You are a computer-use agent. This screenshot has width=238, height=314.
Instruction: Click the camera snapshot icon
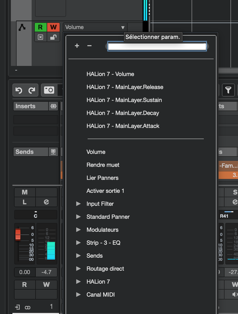coord(49,90)
